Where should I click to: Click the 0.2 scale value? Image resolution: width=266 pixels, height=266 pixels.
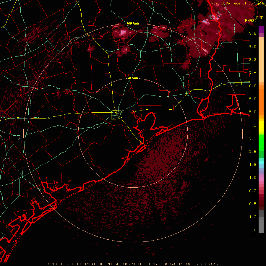pyautogui.click(x=253, y=191)
